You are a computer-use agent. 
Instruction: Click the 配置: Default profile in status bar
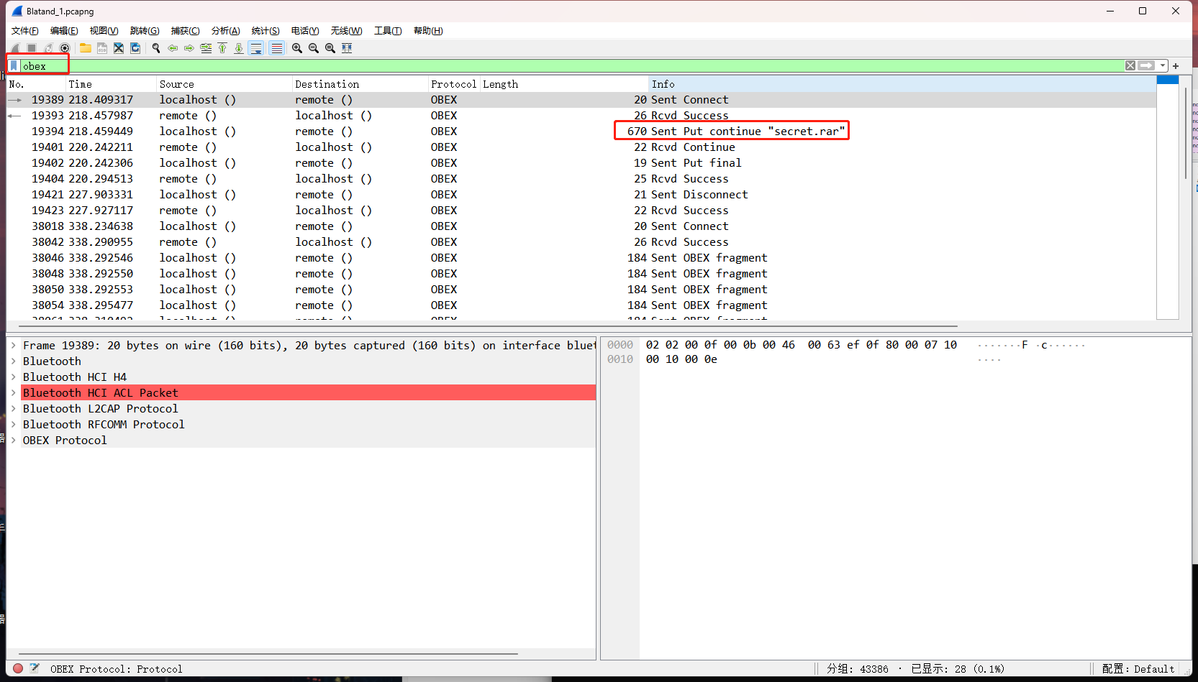pos(1138,669)
